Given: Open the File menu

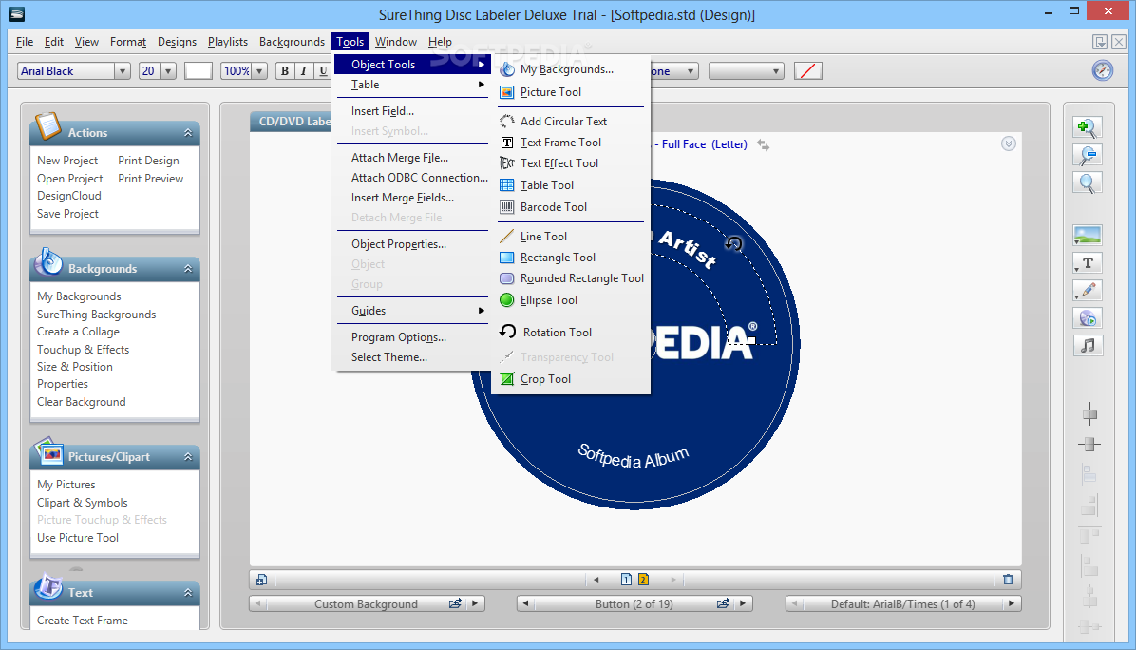Looking at the screenshot, I should (25, 42).
